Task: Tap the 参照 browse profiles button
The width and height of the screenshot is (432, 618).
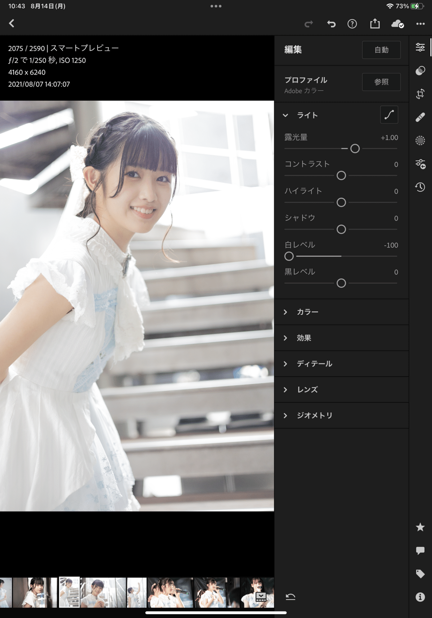Action: tap(381, 82)
